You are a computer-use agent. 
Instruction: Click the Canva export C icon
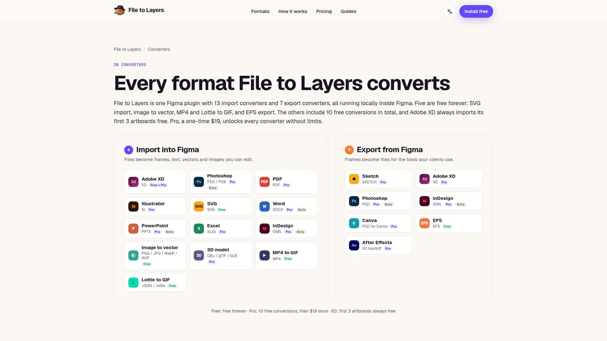[354, 223]
